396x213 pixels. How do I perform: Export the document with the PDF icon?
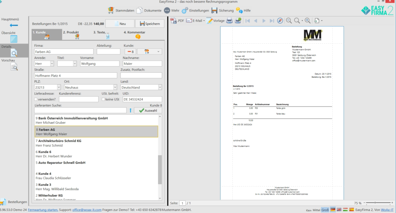tap(174, 21)
